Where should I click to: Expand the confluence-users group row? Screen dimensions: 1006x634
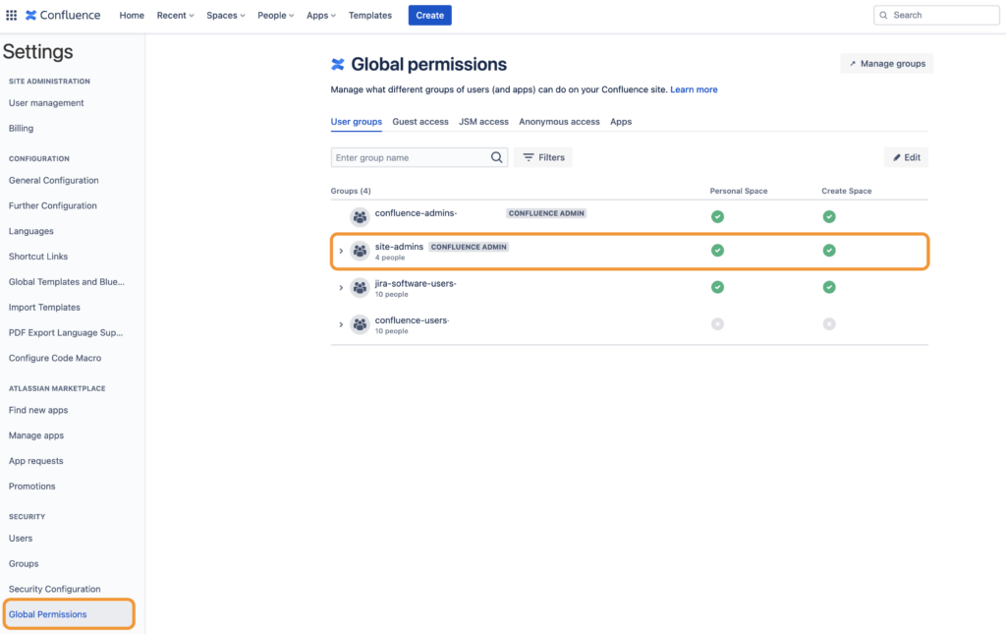click(341, 324)
